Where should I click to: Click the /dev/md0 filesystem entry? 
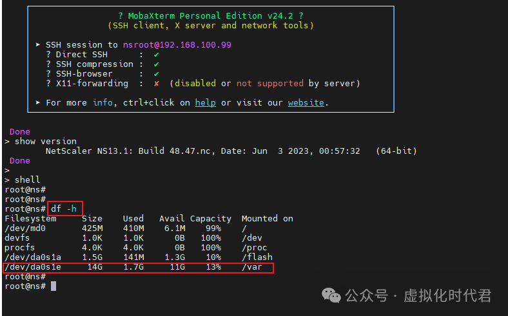[25, 228]
